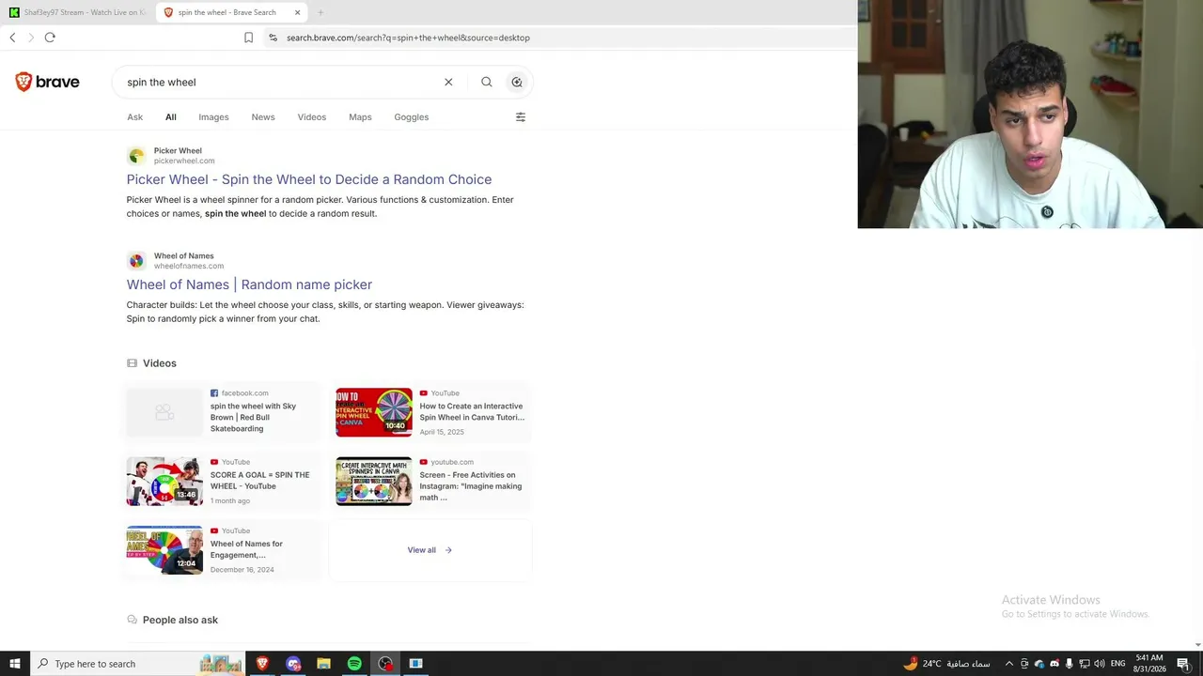
Task: Open the Meet Now tray icon
Action: 1024,664
